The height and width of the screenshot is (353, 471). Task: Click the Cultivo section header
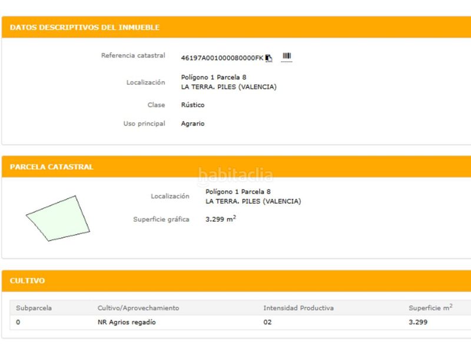pos(27,281)
